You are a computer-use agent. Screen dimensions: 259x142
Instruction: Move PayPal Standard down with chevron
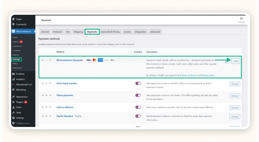coord(50,116)
